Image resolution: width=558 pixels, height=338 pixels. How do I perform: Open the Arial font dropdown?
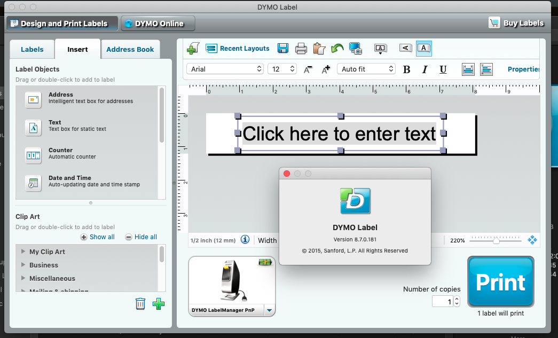[x=225, y=69]
